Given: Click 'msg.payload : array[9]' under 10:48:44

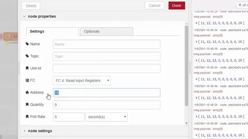Looking at the screenshot, I should [x=208, y=73].
